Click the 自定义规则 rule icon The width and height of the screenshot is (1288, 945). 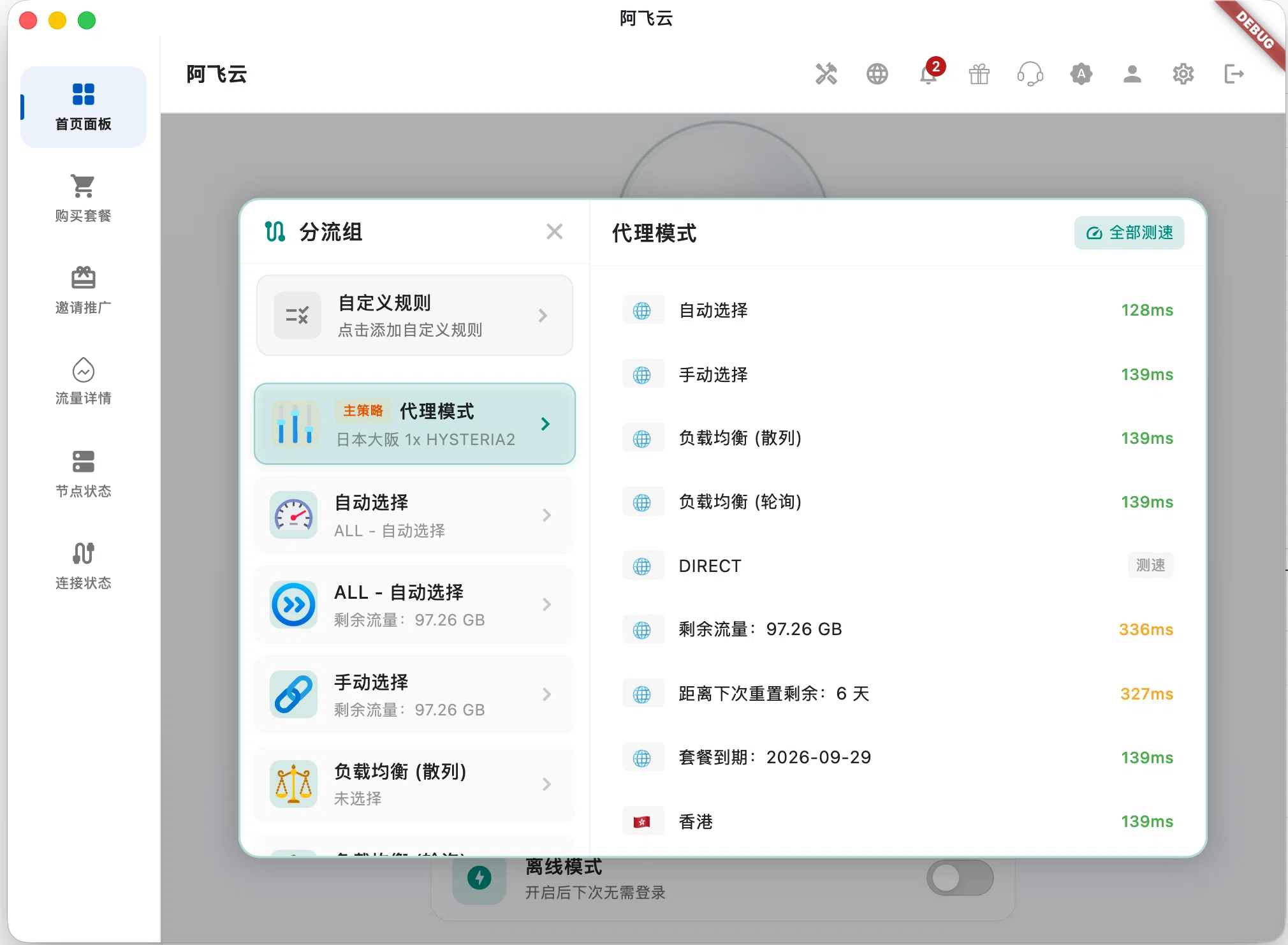pos(297,316)
